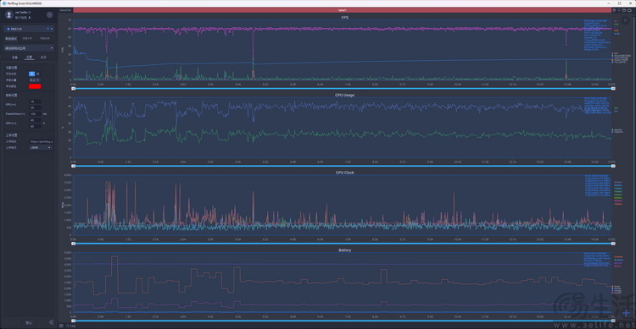Open the folder icon in the top toolbar
The width and height of the screenshot is (636, 329).
(x=624, y=10)
